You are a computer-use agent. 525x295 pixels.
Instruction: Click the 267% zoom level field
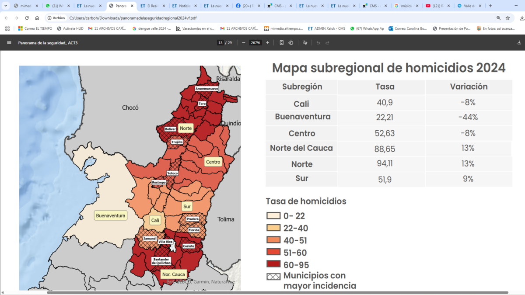(255, 43)
